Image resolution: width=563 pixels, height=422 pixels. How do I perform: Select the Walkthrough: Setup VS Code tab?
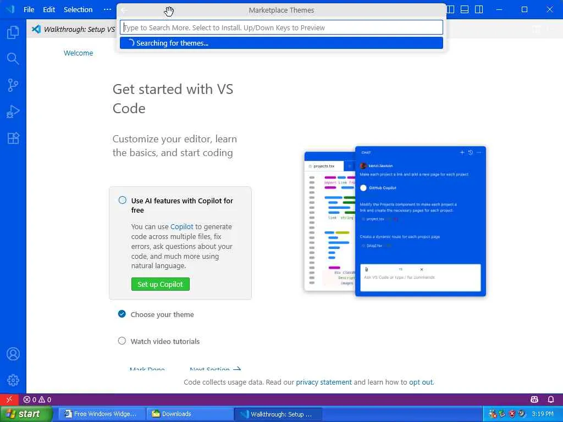tap(73, 29)
